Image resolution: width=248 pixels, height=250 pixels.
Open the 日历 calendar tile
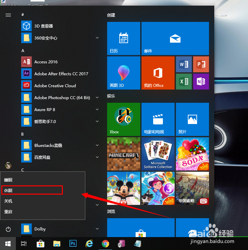click(124, 38)
